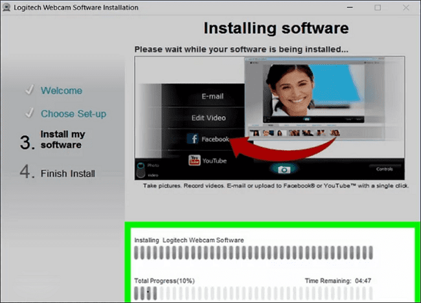Click the smiling woman video preview
The height and width of the screenshot is (303, 421).
[313, 93]
